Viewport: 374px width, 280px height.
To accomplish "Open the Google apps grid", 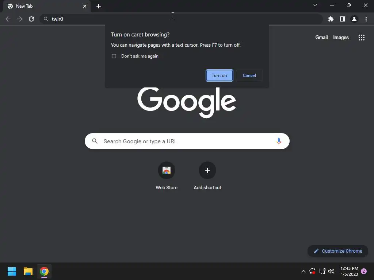I will pyautogui.click(x=361, y=38).
